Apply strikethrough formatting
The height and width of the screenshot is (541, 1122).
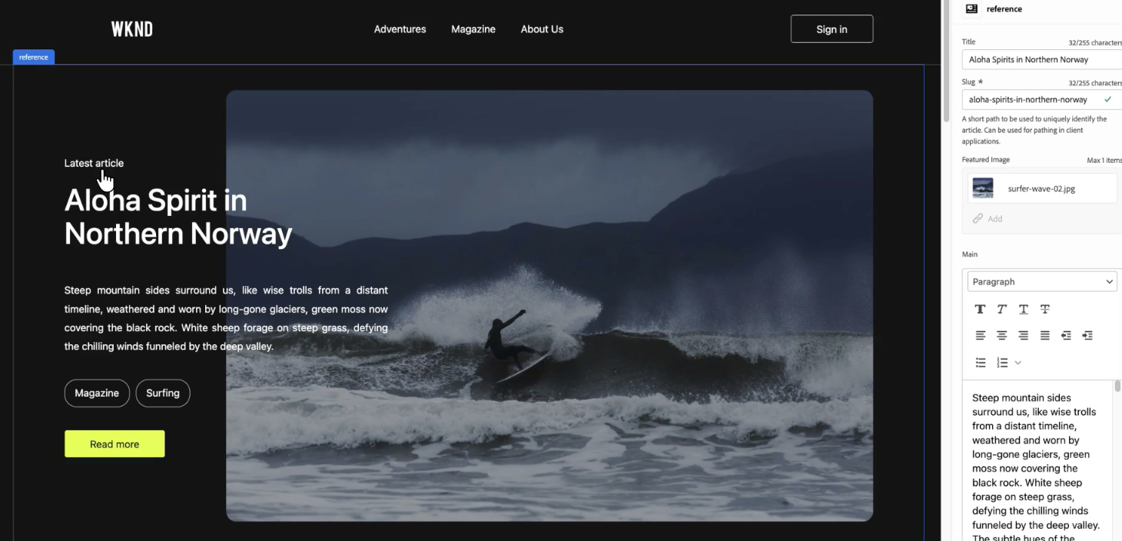(1044, 309)
